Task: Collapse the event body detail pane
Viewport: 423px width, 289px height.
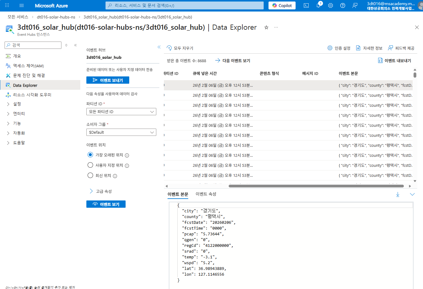Action: pyautogui.click(x=412, y=194)
